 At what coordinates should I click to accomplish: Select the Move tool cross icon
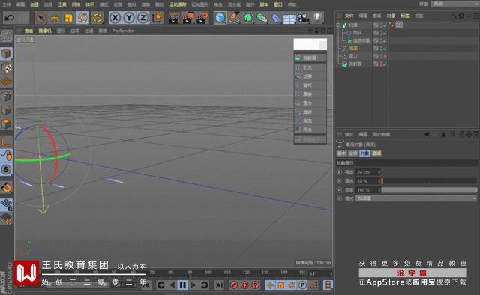(55, 18)
